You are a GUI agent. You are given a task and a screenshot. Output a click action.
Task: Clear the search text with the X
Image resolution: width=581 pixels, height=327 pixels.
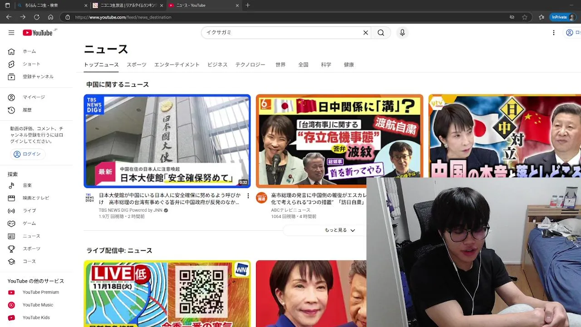click(x=365, y=33)
